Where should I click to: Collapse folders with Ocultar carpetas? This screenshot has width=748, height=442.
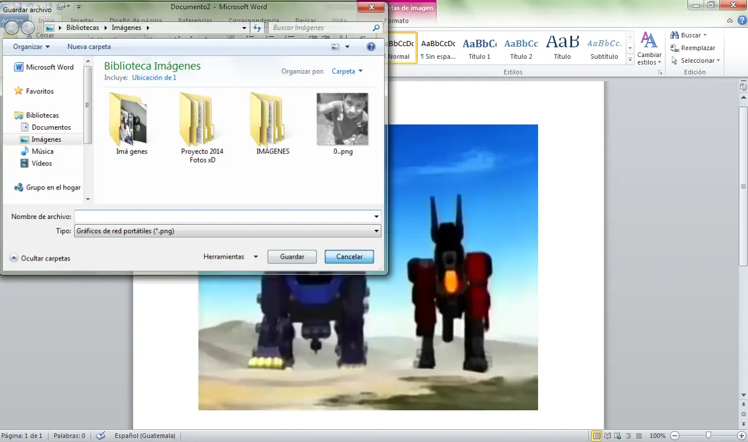(x=40, y=258)
